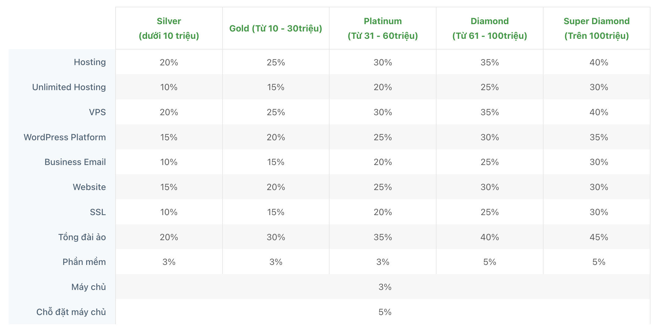The image size is (656, 330).
Task: Select Silver discount cell for WordPress Platform
Action: pyautogui.click(x=169, y=137)
